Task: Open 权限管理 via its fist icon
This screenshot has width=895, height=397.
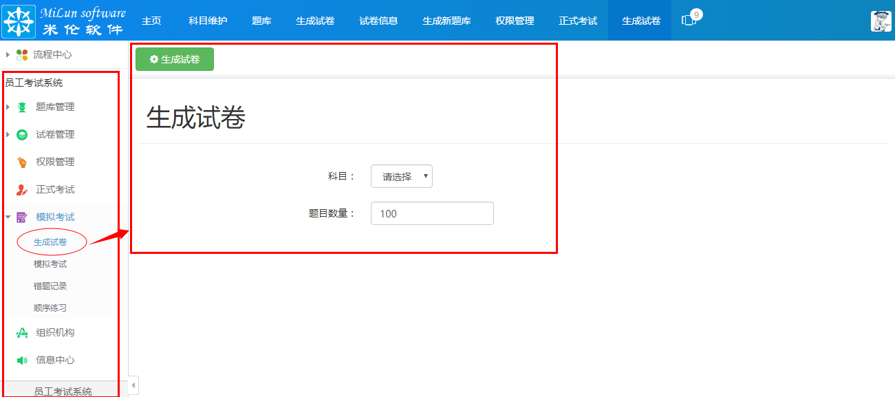Action: [22, 162]
